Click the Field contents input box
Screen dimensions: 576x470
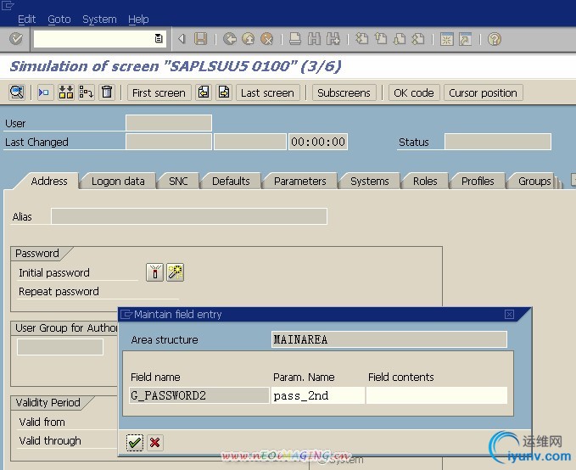[x=437, y=395]
